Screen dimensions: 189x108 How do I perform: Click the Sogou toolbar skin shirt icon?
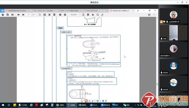click(103, 101)
